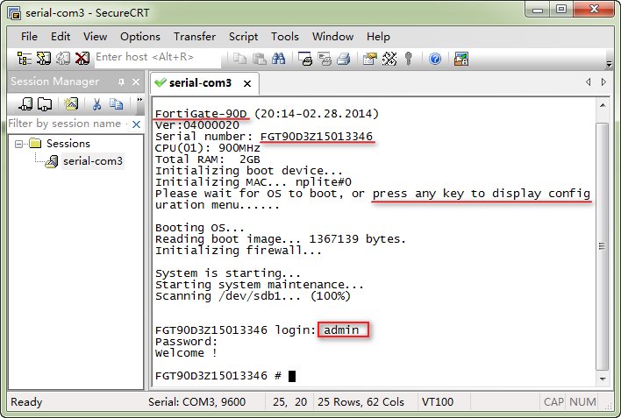Click the New Session icon in Session Manager
This screenshot has width=621, height=418.
[71, 104]
